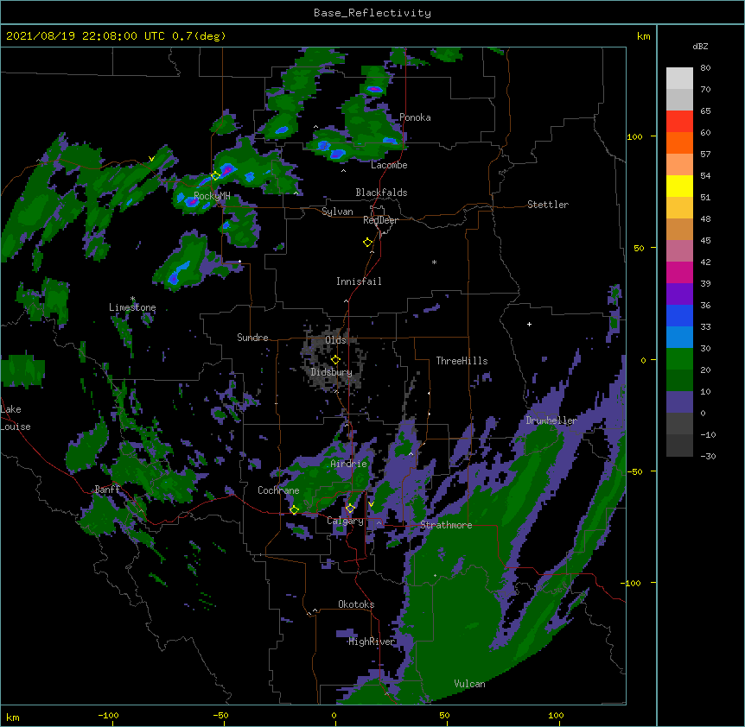
Task: Click the km unit label at top right
Action: coord(643,36)
